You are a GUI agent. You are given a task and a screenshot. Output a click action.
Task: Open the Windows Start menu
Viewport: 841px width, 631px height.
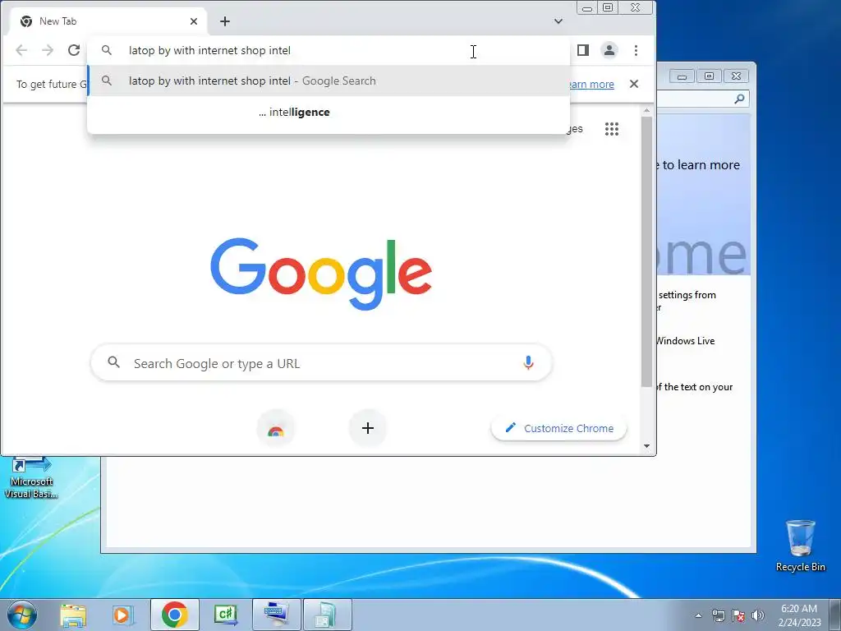[x=22, y=615]
